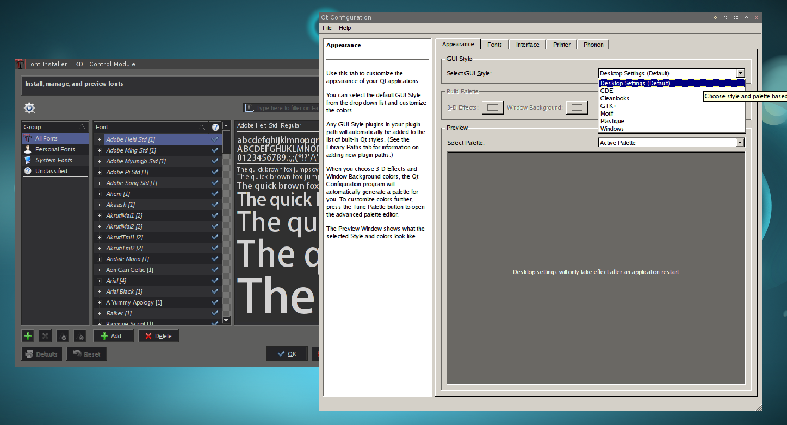This screenshot has height=425, width=787.
Task: Switch to the Fonts tab
Action: [x=494, y=45]
